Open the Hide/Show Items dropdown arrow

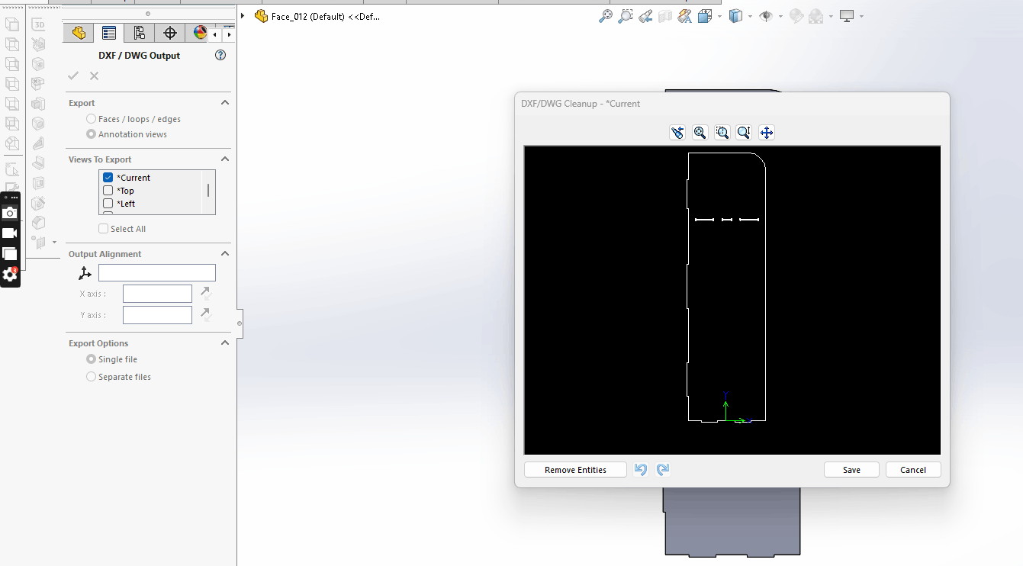[x=780, y=16]
